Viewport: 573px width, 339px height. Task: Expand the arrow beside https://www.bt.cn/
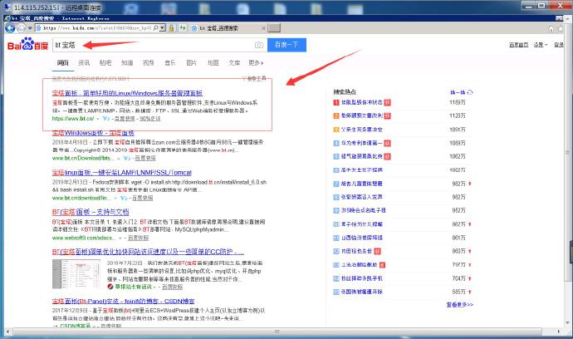98,119
